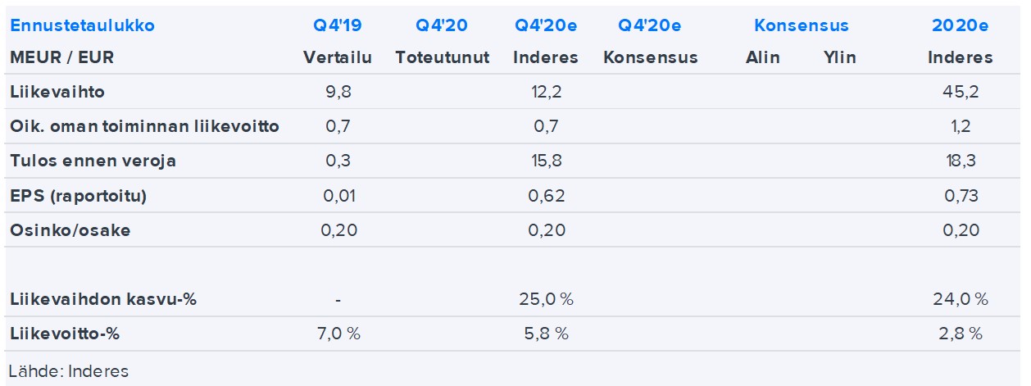1031x386 pixels.
Task: Click the EPS estimate 0,62 cell
Action: (545, 196)
